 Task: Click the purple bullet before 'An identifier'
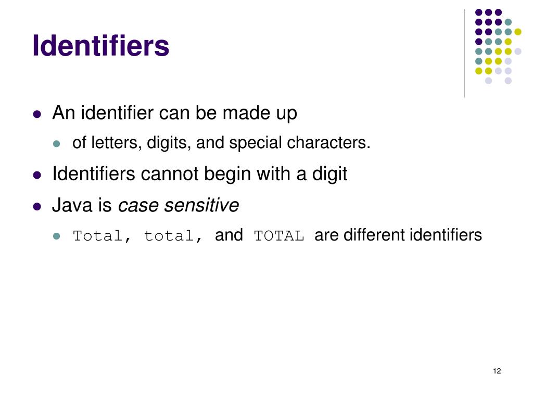(x=37, y=114)
